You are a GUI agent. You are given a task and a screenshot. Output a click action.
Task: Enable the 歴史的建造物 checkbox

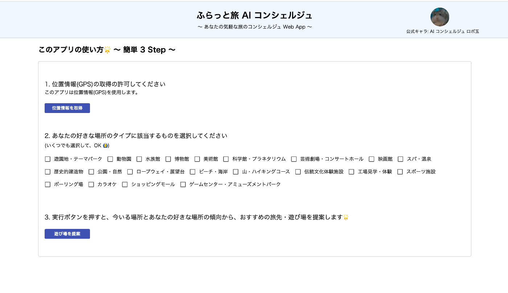[x=48, y=172]
